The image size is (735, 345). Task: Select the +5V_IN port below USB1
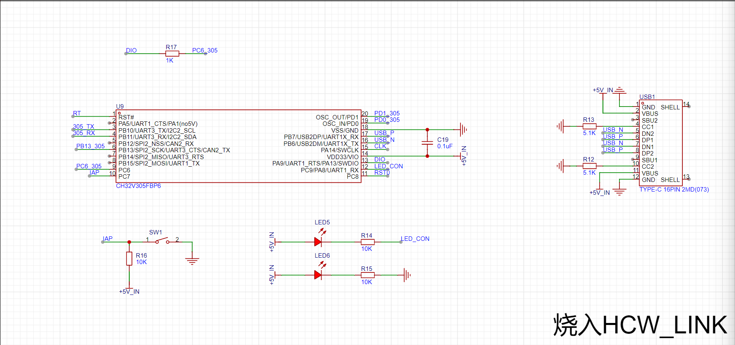[x=599, y=192]
